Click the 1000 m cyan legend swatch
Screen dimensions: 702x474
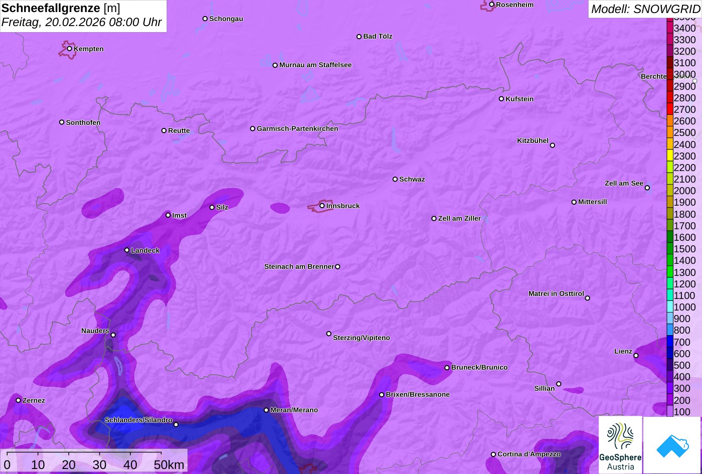670,307
